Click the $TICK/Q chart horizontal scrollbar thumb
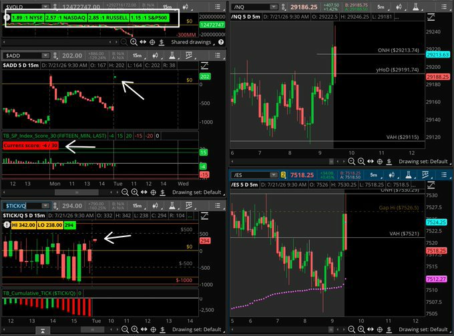Viewport: 454px width, 336px height. tap(92, 329)
